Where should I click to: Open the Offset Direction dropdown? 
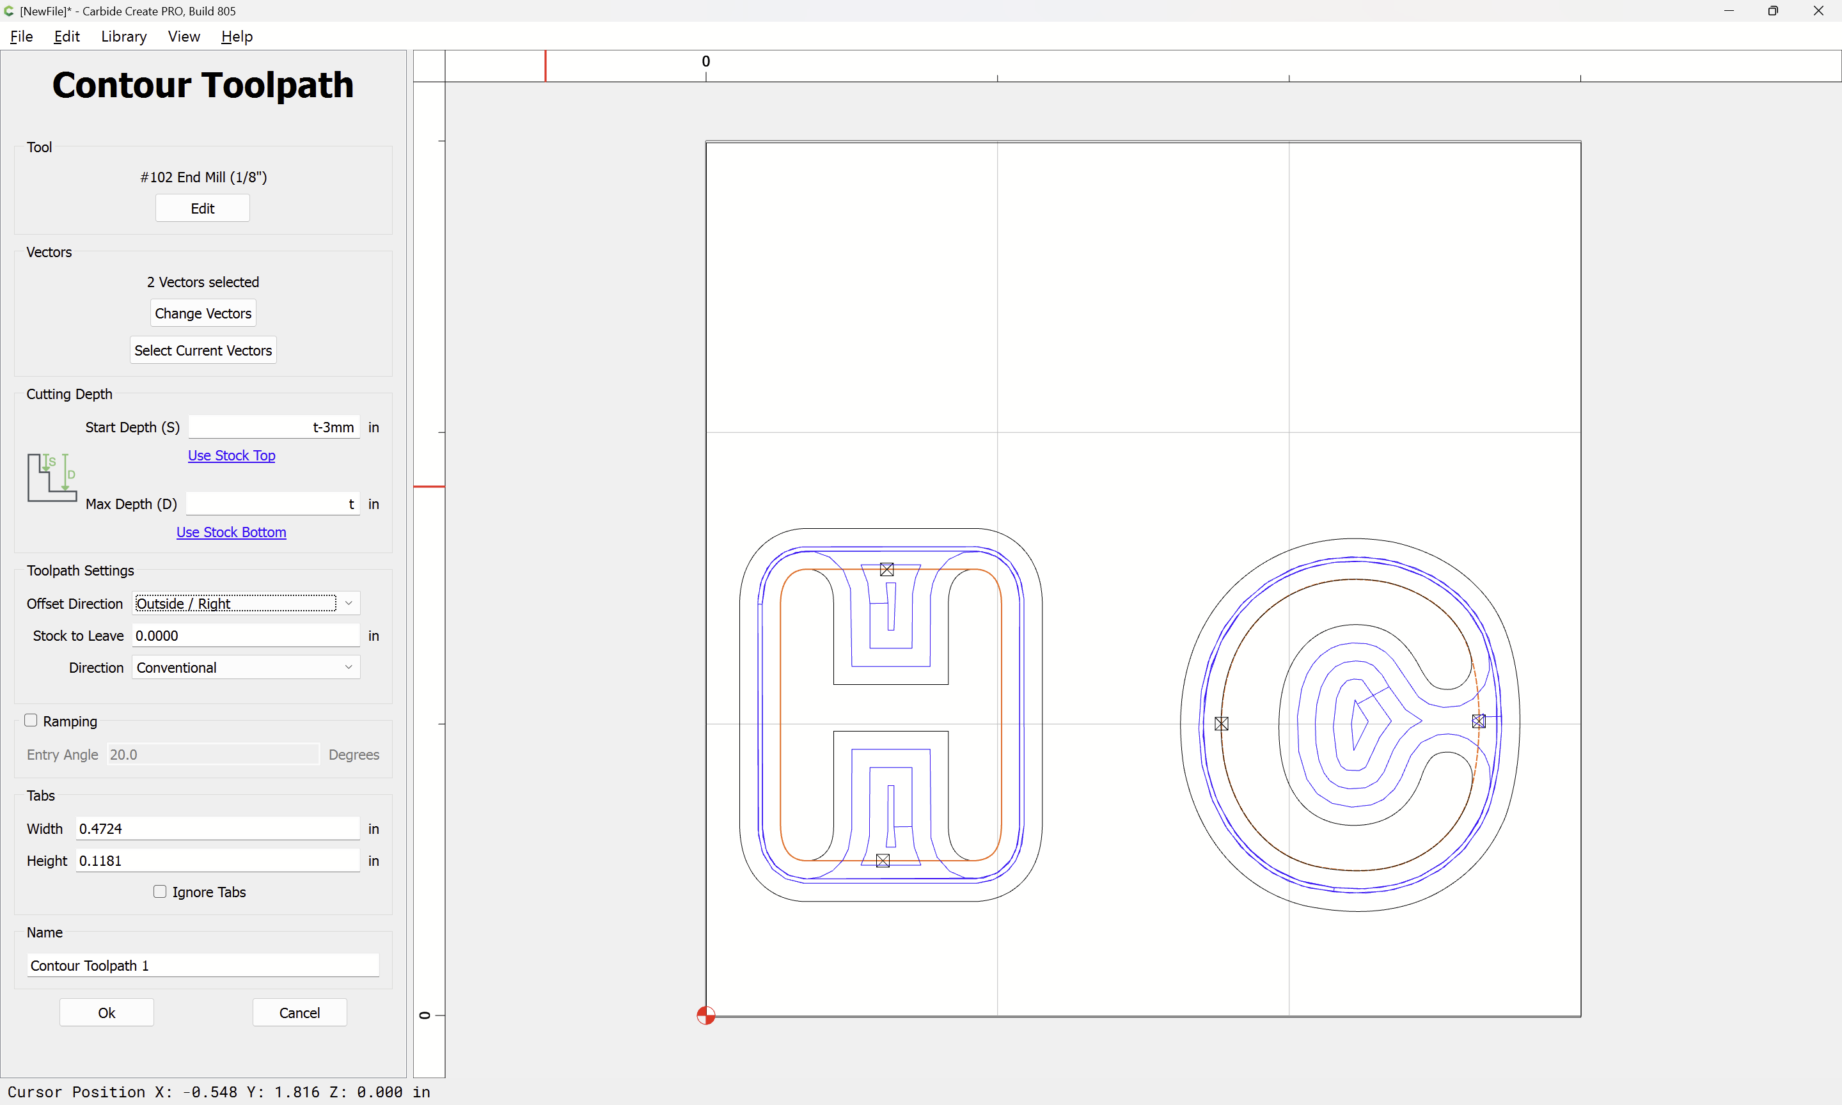click(246, 603)
